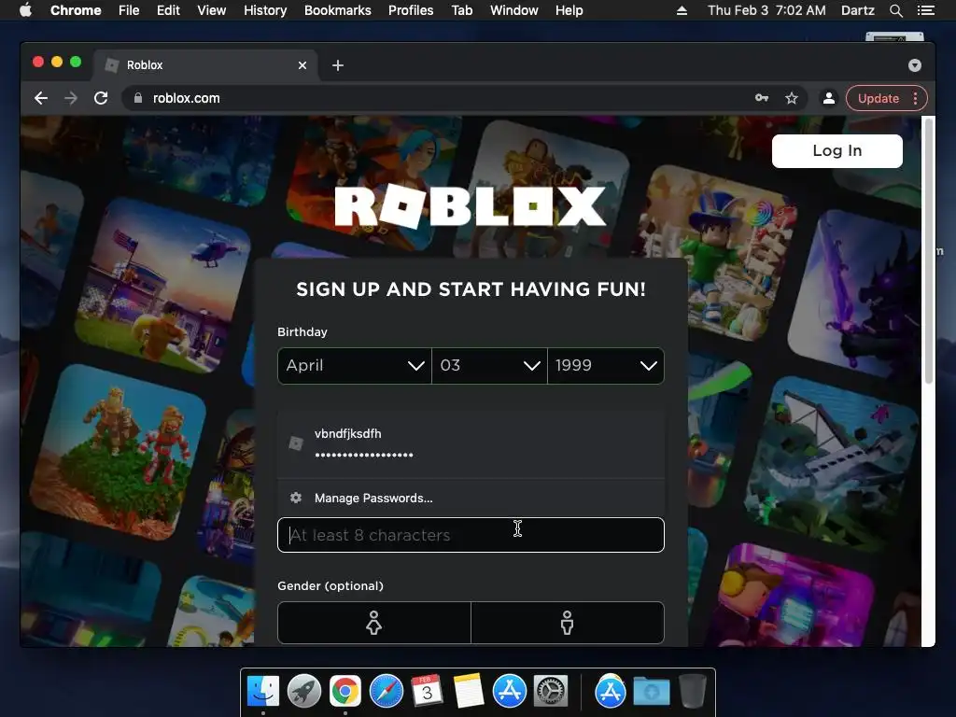Open the Chrome menu in menu bar
The width and height of the screenshot is (956, 717).
(x=76, y=10)
